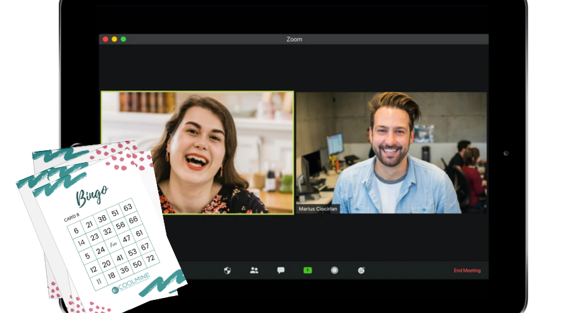The width and height of the screenshot is (588, 313).
Task: Maximize the Zoom window with green button
Action: point(123,39)
